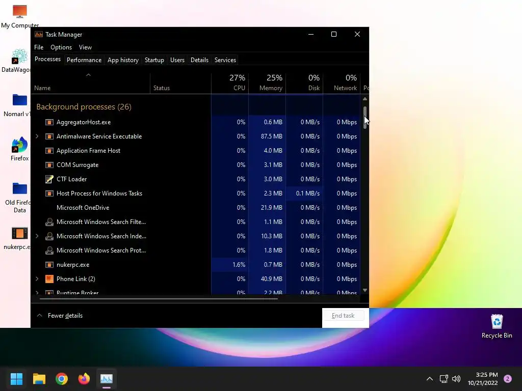Screen dimensions: 522x391
Task: Open the File menu
Action: pyautogui.click(x=39, y=47)
